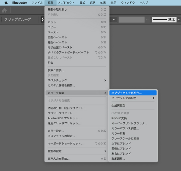This screenshot has width=181, height=171.
Task: Choose 移動の取り消し
Action: (77, 9)
